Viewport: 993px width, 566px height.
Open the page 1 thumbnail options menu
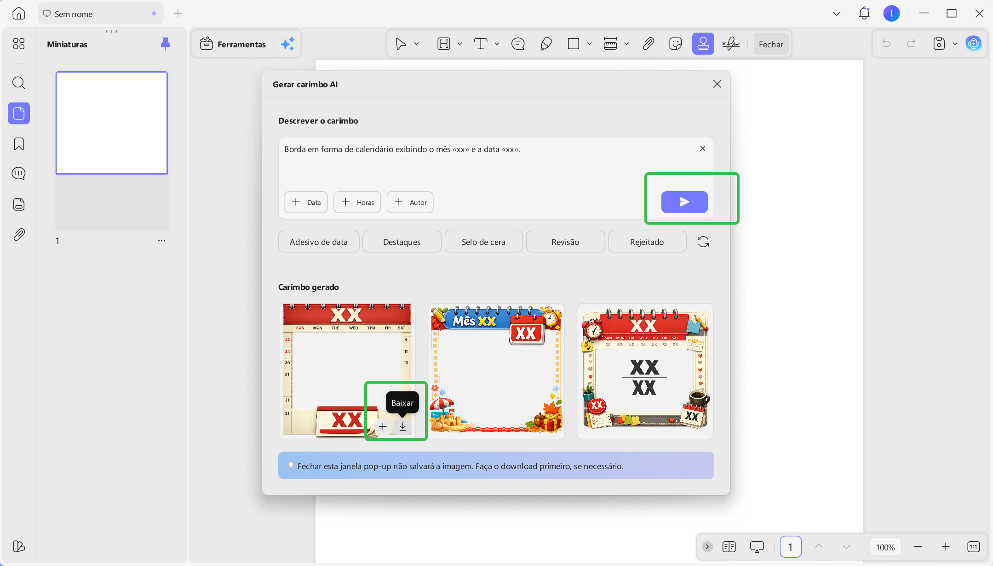pyautogui.click(x=161, y=241)
